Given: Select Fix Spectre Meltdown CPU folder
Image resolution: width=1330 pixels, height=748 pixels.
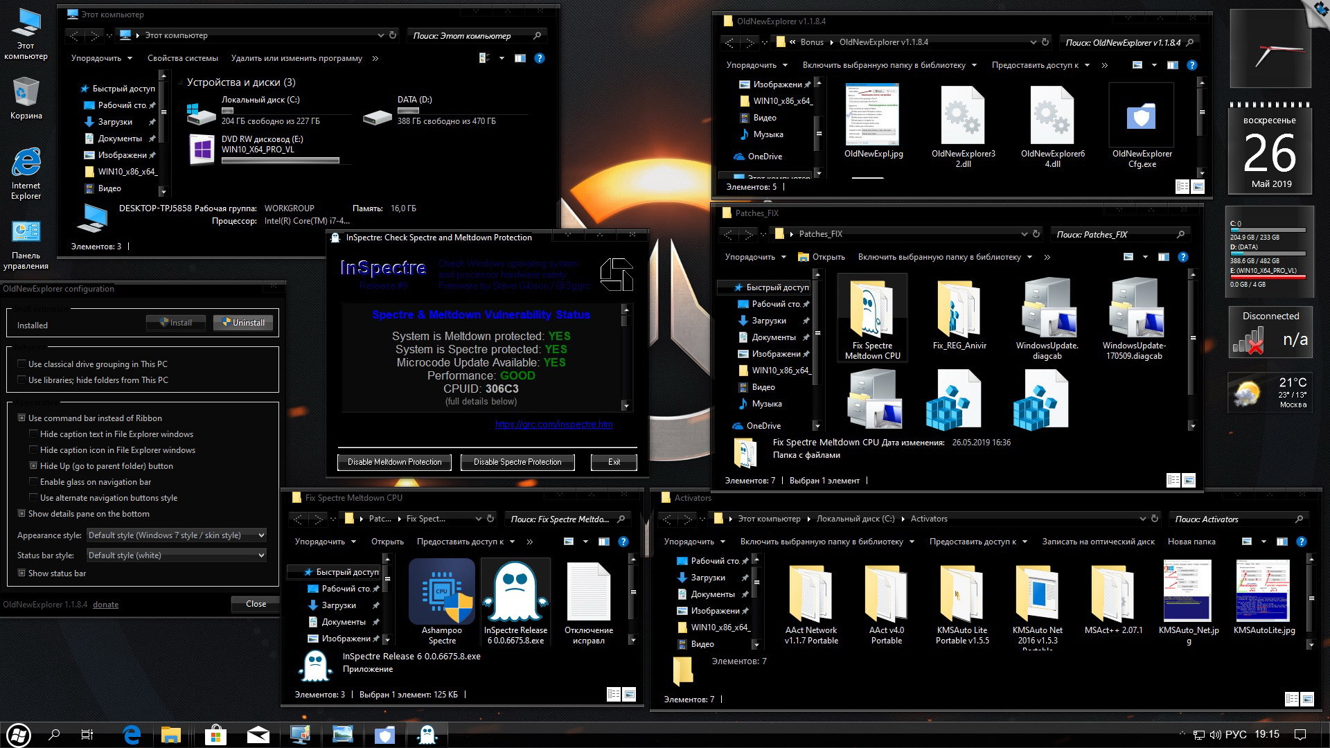Looking at the screenshot, I should pyautogui.click(x=872, y=317).
